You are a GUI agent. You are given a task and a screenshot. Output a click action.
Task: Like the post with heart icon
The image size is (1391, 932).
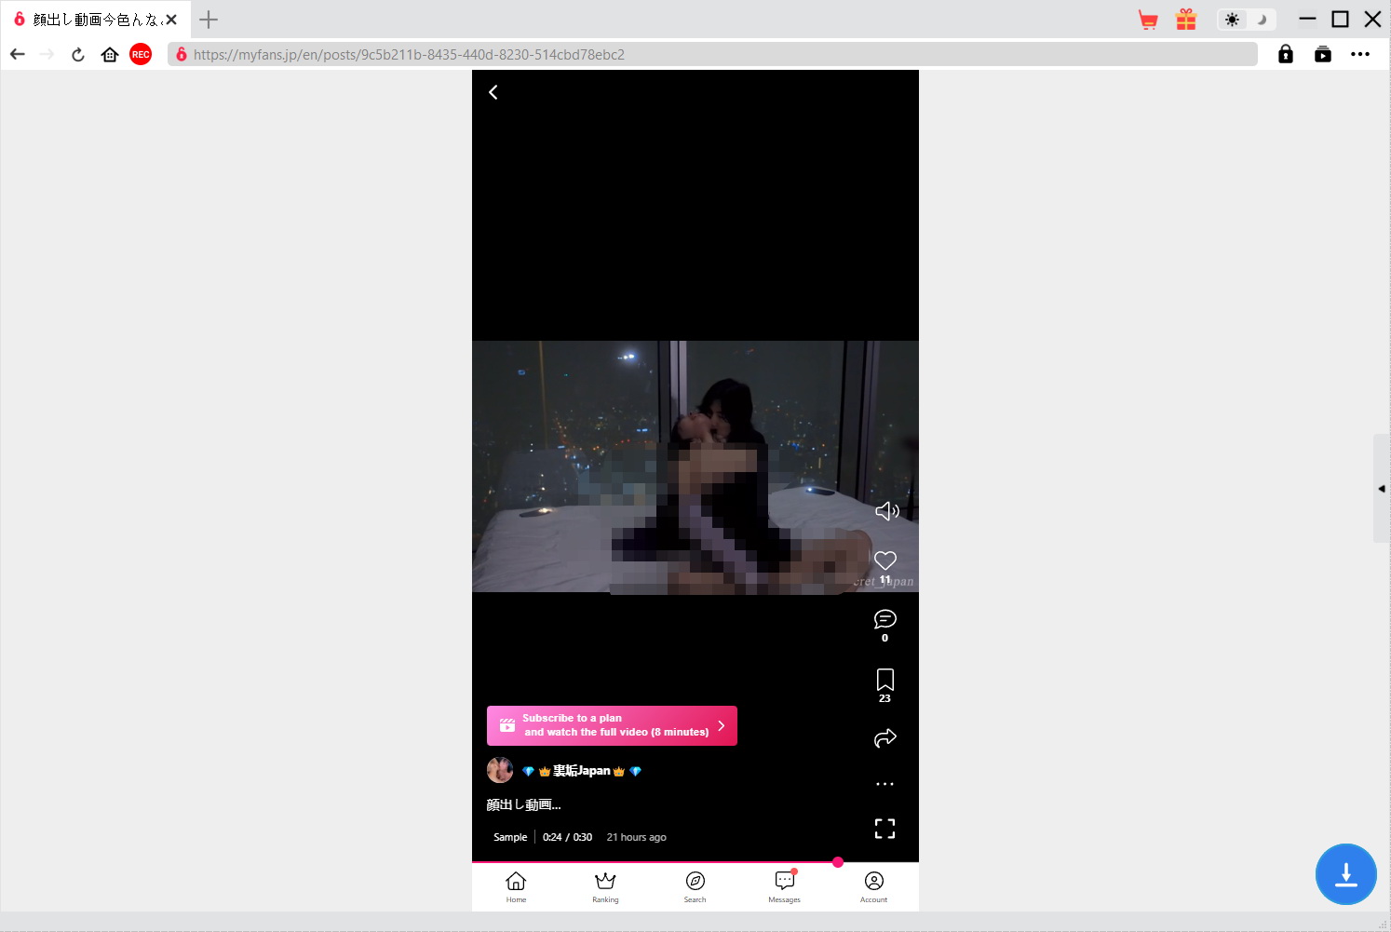(885, 561)
